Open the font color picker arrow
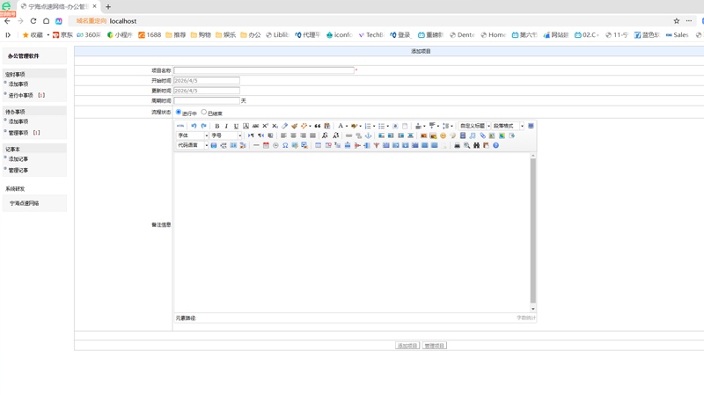 click(347, 126)
